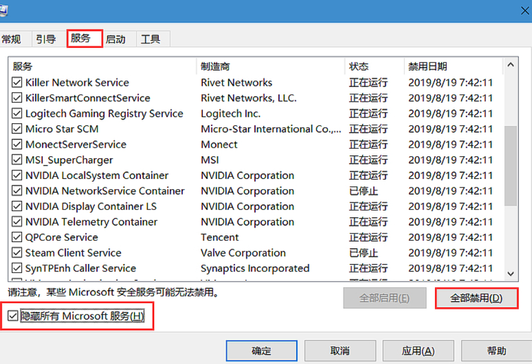
Task: Uncheck the Killer Network Service checkbox
Action: [x=17, y=83]
